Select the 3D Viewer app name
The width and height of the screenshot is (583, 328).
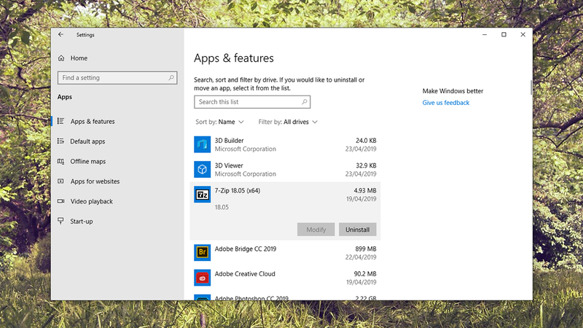point(229,165)
